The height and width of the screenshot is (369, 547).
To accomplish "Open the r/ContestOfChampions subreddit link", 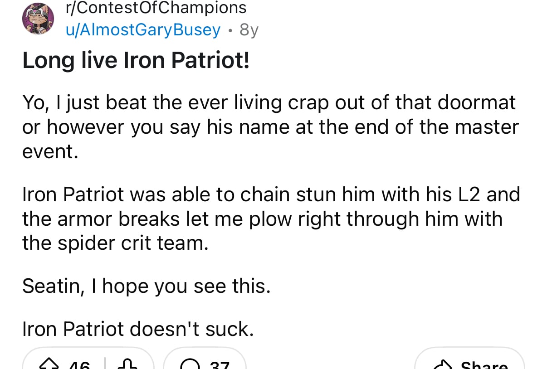I will pyautogui.click(x=156, y=8).
